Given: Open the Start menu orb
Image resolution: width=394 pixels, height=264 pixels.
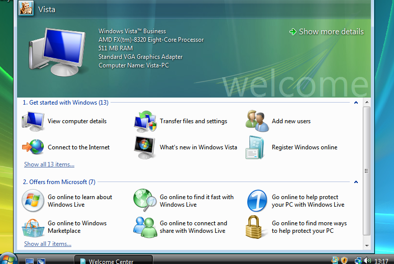Looking at the screenshot, I should pos(8,259).
